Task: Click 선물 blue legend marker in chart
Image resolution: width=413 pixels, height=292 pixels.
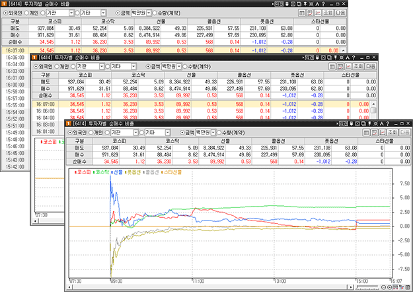Action: [112, 172]
